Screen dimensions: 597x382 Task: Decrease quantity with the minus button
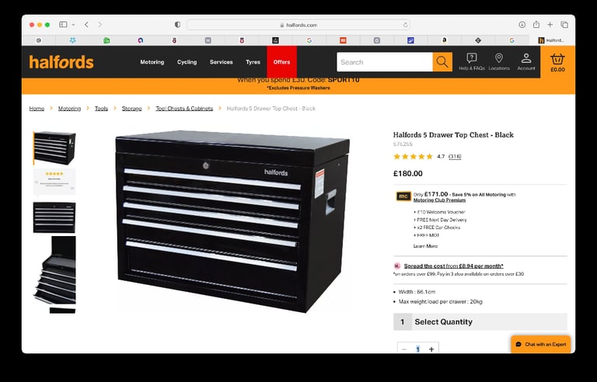(404, 349)
